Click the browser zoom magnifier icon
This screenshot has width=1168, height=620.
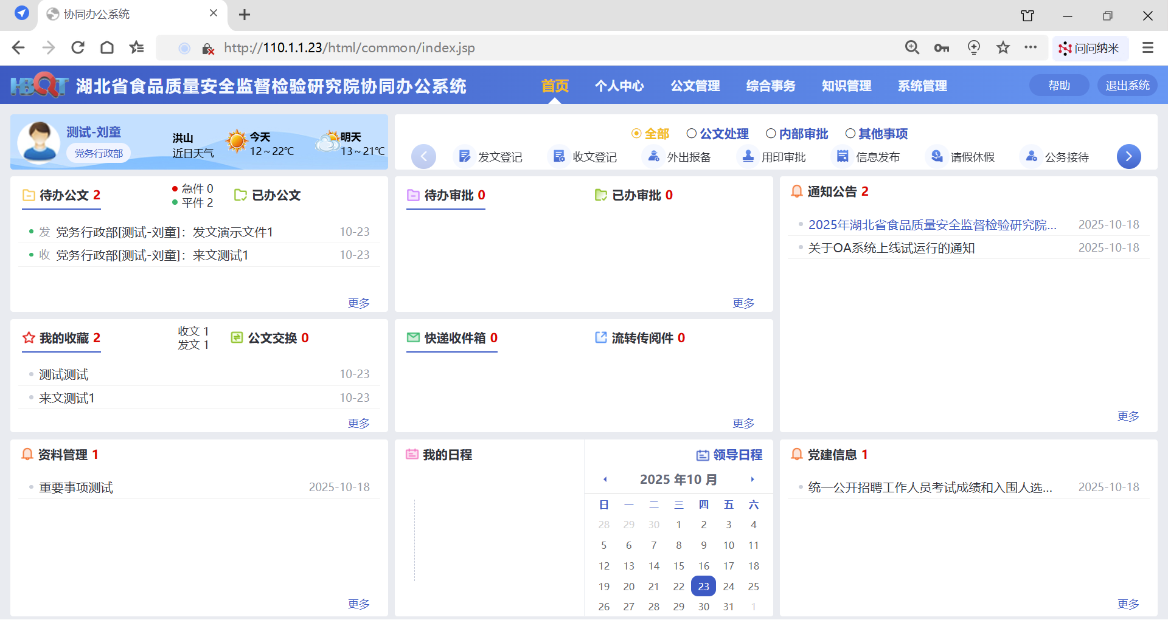(x=912, y=48)
